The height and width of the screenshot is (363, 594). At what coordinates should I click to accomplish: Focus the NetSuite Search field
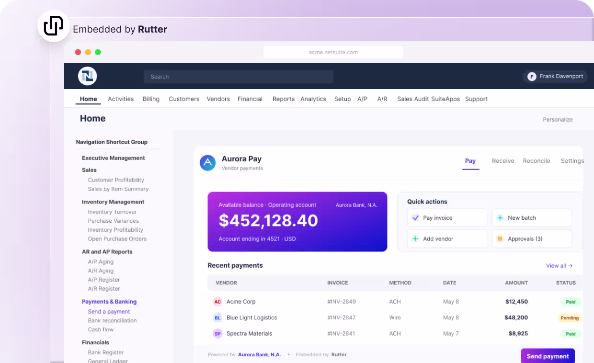[x=239, y=77]
